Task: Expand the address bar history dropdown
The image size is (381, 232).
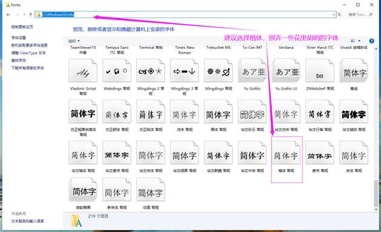Action: [x=334, y=14]
